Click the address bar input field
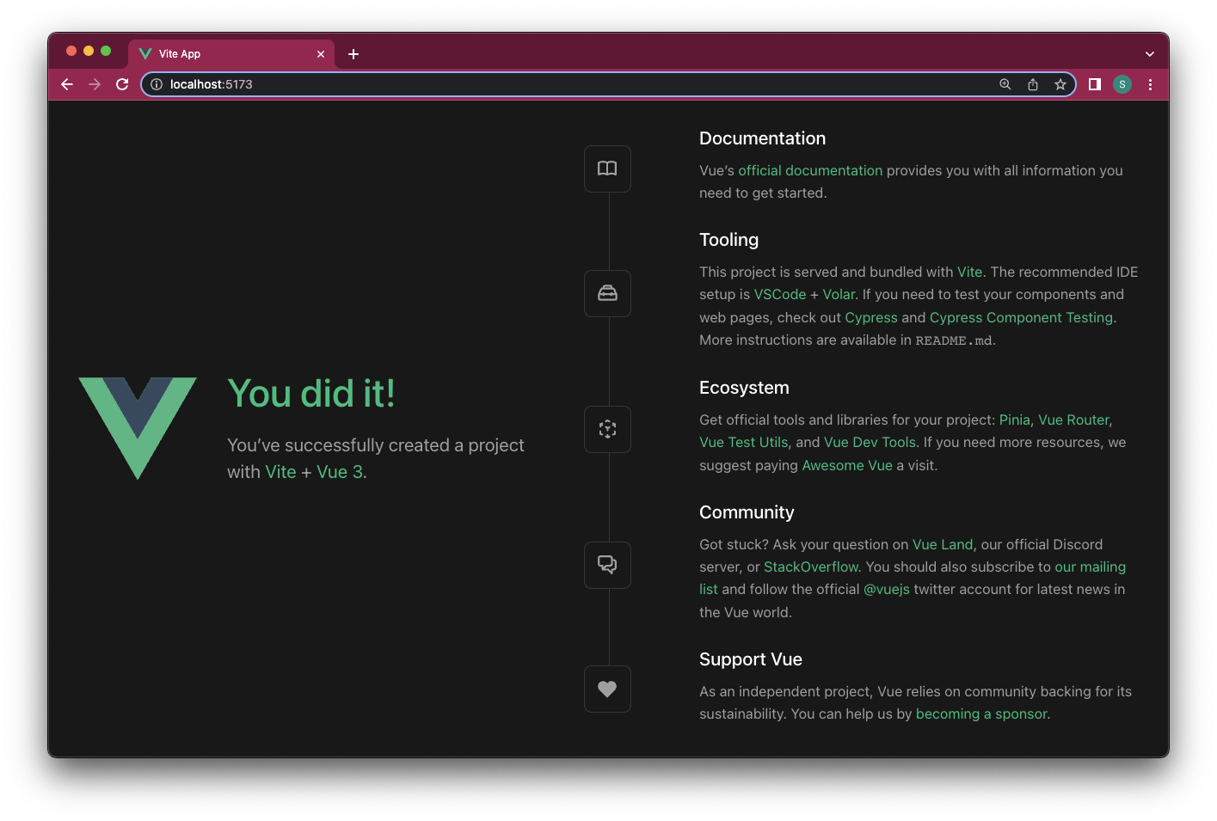This screenshot has width=1217, height=821. click(x=516, y=84)
